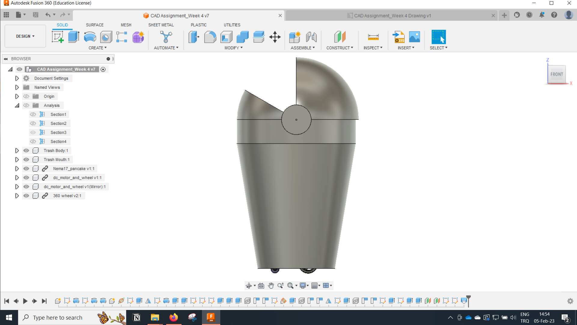Open the CONSTRUCT dropdown menu
This screenshot has width=577, height=325.
pos(340,48)
